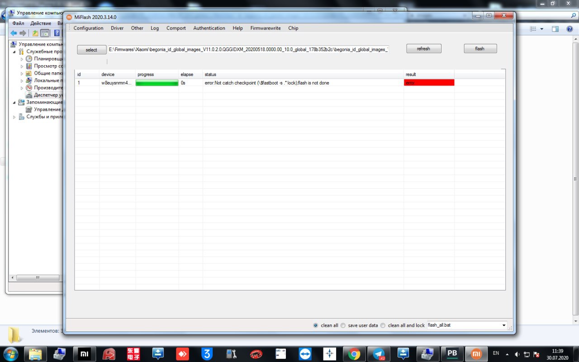Select the clean all radio button
The image size is (579, 362).
(316, 325)
